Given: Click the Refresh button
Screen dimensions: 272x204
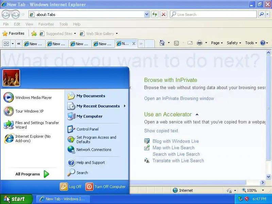Looking at the screenshot, I should (155, 14).
